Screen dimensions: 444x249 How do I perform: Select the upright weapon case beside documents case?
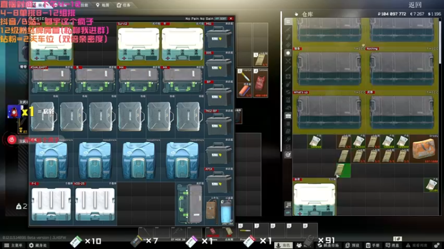(190, 204)
